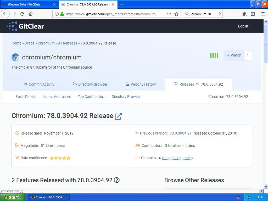Click the system tray clock 1:34 PM
The height and width of the screenshot is (201, 268).
click(x=258, y=197)
